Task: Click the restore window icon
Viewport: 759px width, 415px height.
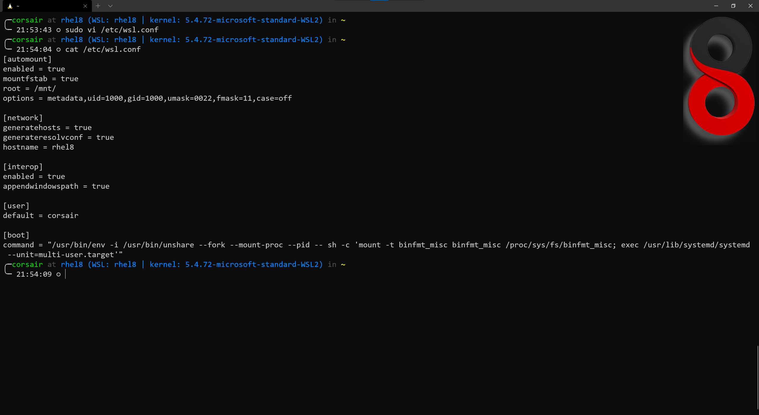Action: click(733, 6)
